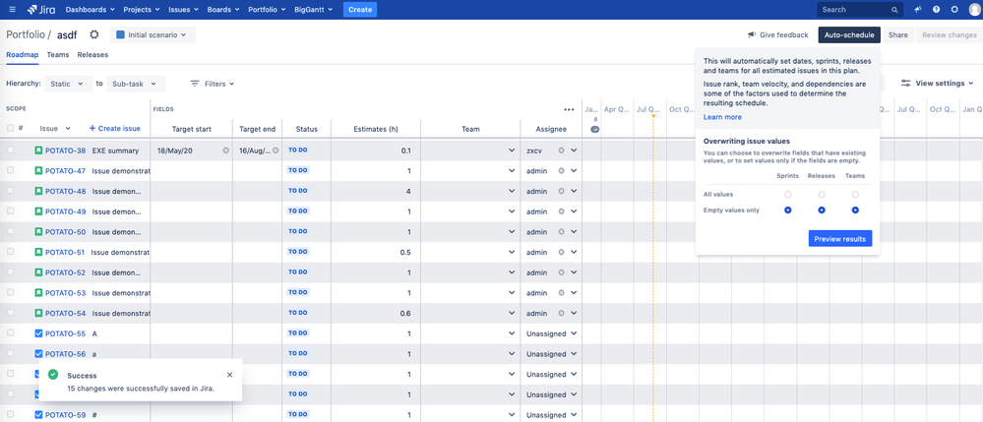Open the Initial scenario dropdown
Image resolution: width=983 pixels, height=422 pixels.
click(153, 35)
